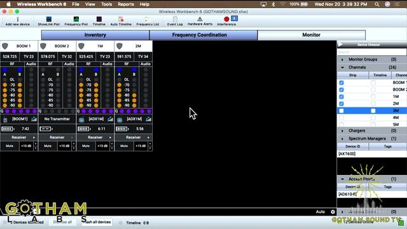Enable 3M timeline checkbox
Viewport: 407px width, 229px height.
(x=373, y=111)
